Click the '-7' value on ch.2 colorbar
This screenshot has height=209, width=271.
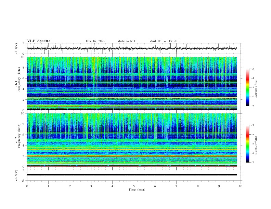coord(252,163)
